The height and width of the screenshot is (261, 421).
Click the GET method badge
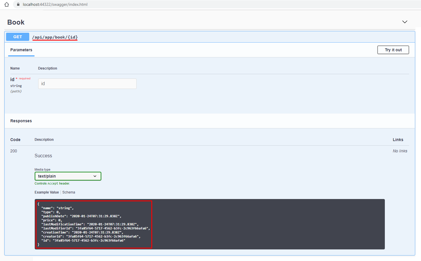(18, 37)
